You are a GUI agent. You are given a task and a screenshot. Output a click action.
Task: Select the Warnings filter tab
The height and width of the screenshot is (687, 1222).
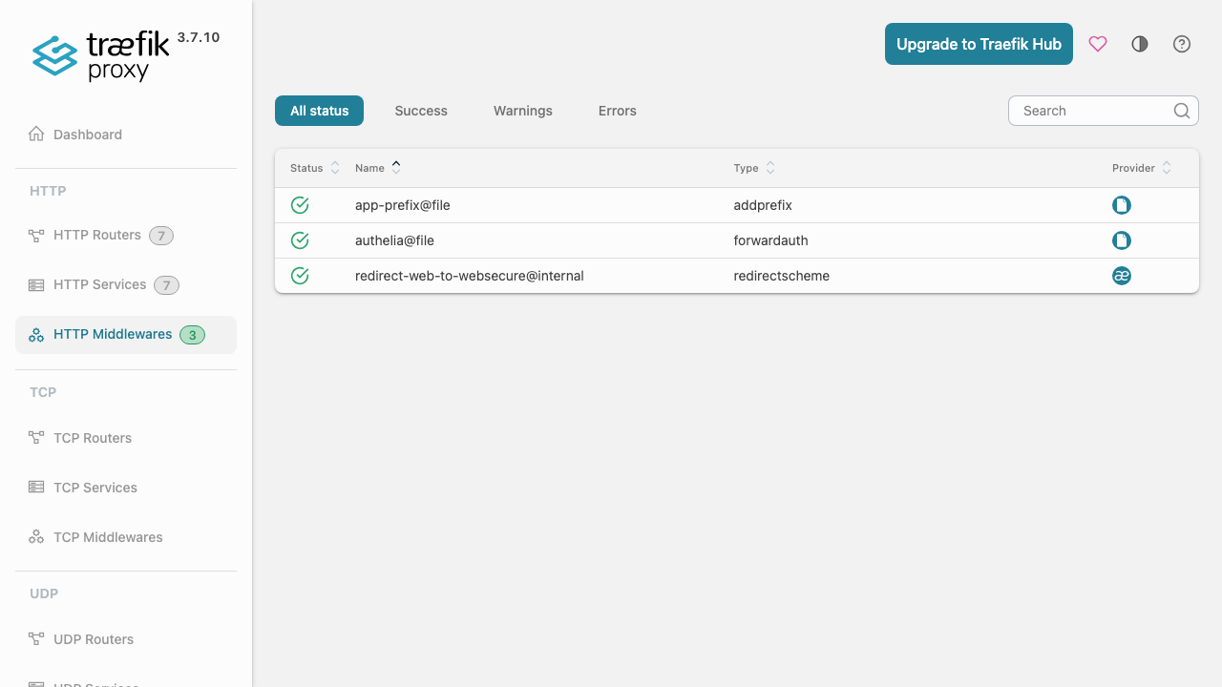click(x=523, y=111)
